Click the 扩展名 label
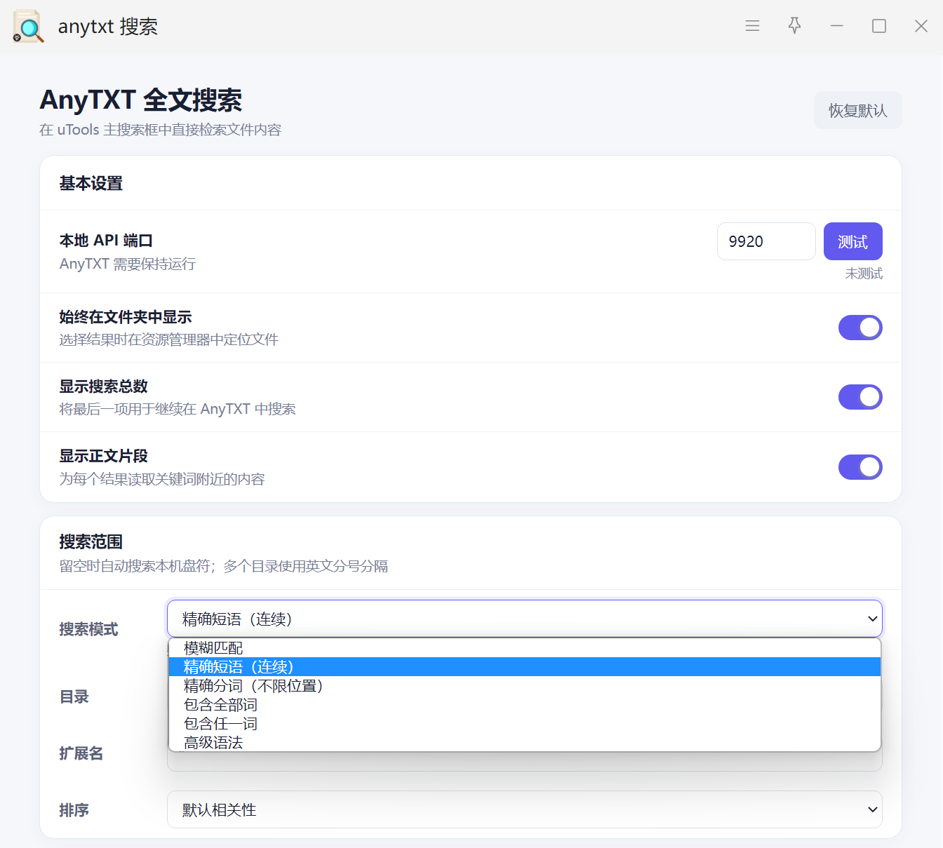Viewport: 943px width, 848px height. 81,754
